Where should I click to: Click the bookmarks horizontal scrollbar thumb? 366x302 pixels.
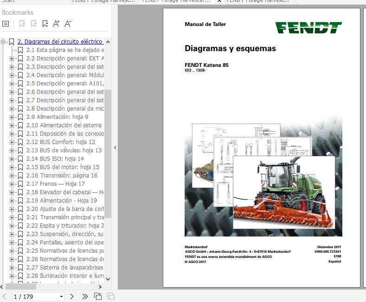tap(21, 287)
